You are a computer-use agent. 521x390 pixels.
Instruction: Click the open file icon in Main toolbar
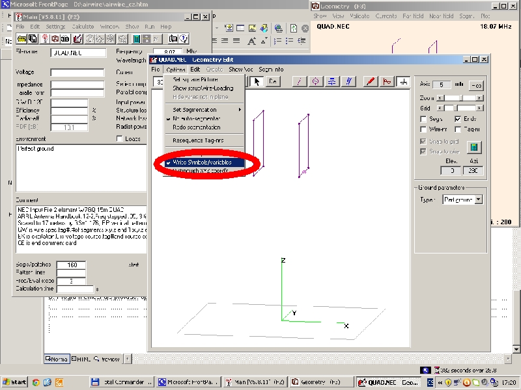coord(21,39)
